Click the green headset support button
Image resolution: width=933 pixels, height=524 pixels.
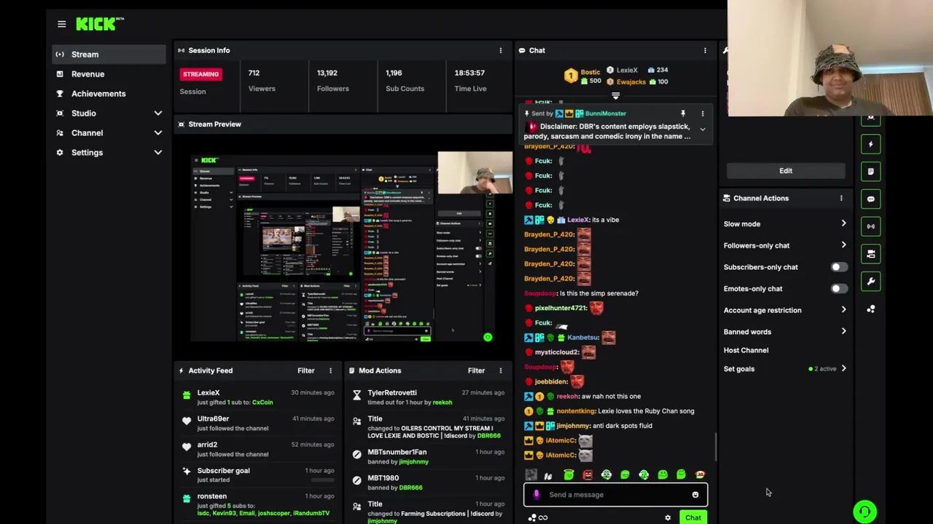864,512
